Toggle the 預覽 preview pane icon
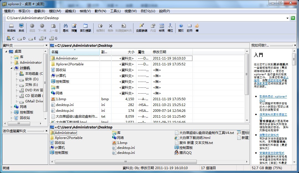The height and width of the screenshot is (173, 299). (x=74, y=27)
